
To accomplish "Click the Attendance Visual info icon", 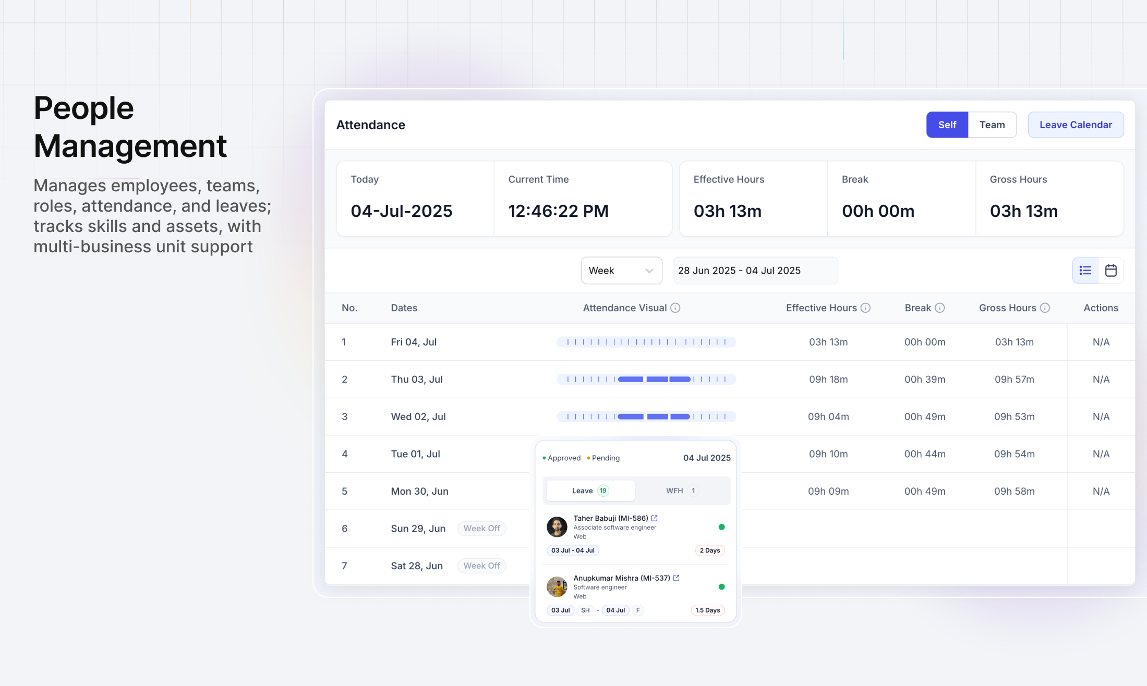I will point(675,308).
